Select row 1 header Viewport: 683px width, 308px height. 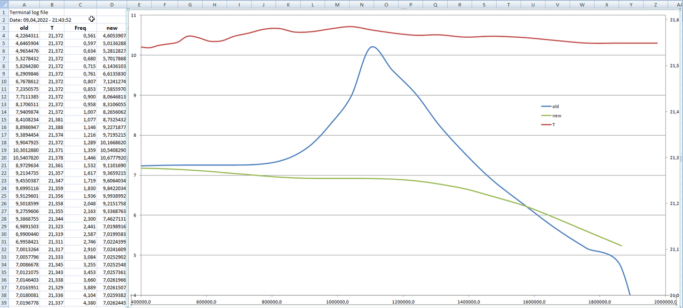pos(4,12)
